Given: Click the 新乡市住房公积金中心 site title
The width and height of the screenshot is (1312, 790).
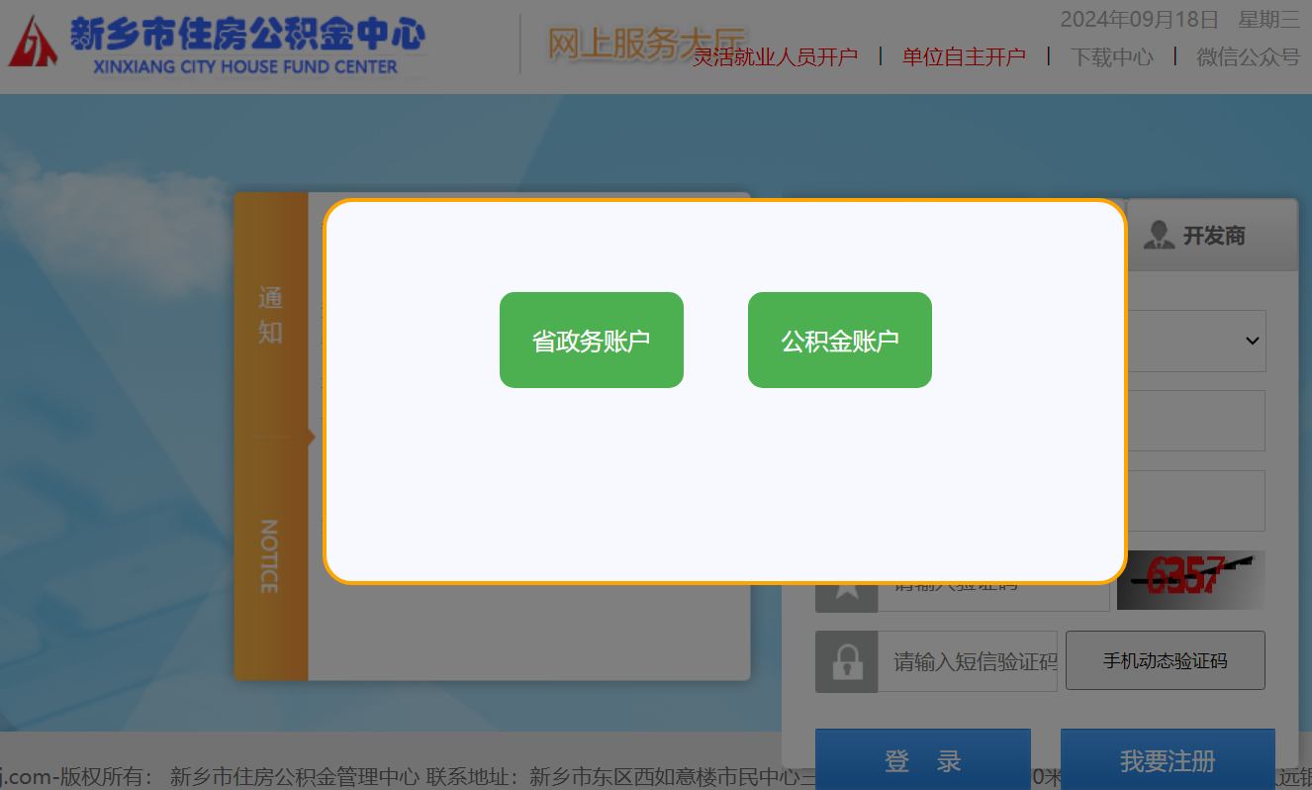Looking at the screenshot, I should point(247,35).
